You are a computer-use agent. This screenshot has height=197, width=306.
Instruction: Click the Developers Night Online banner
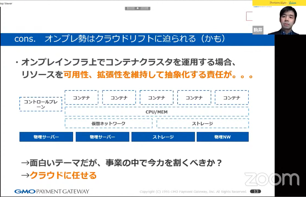279,3
